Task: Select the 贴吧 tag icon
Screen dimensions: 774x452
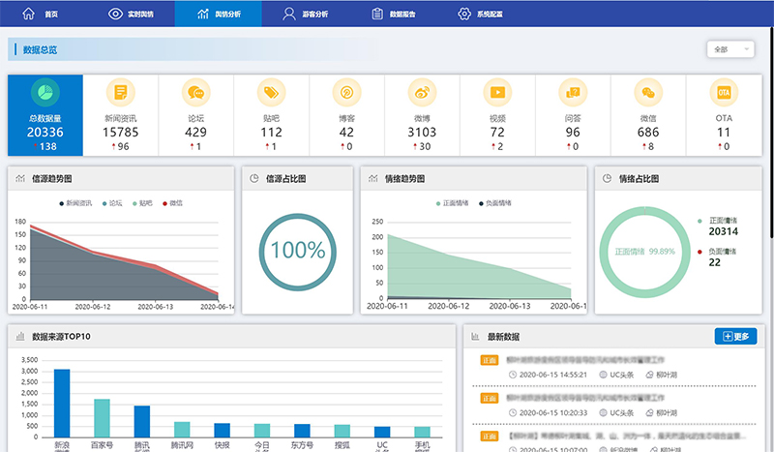Action: [x=271, y=92]
